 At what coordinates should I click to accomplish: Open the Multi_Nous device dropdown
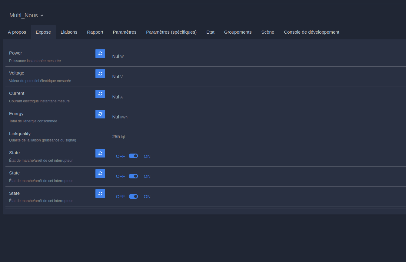pyautogui.click(x=26, y=15)
